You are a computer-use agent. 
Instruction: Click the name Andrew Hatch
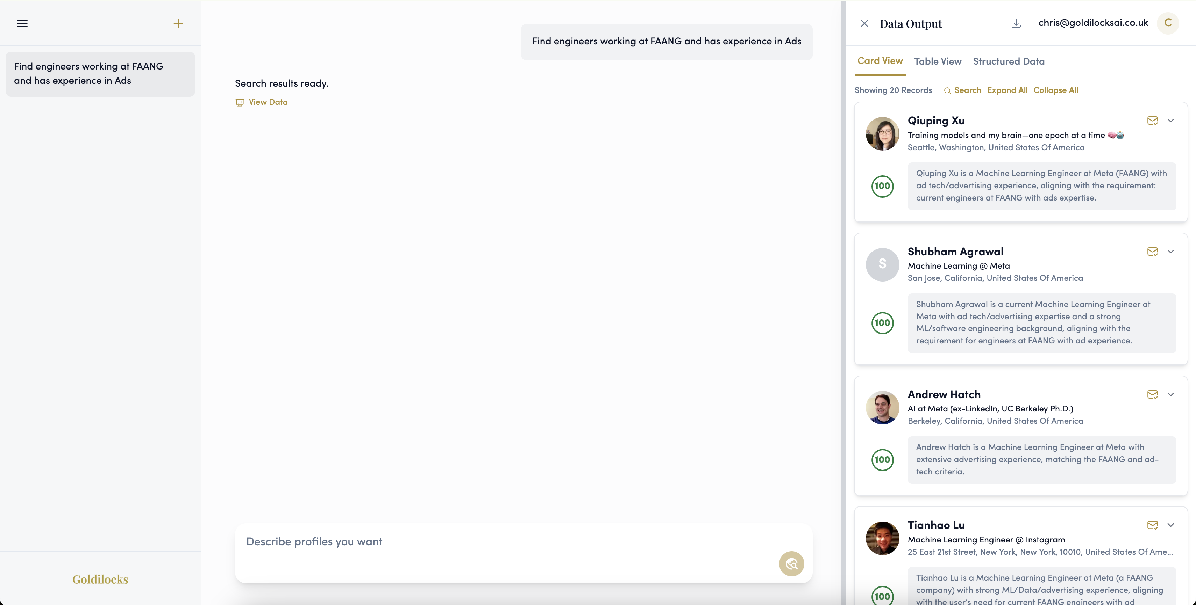tap(944, 394)
